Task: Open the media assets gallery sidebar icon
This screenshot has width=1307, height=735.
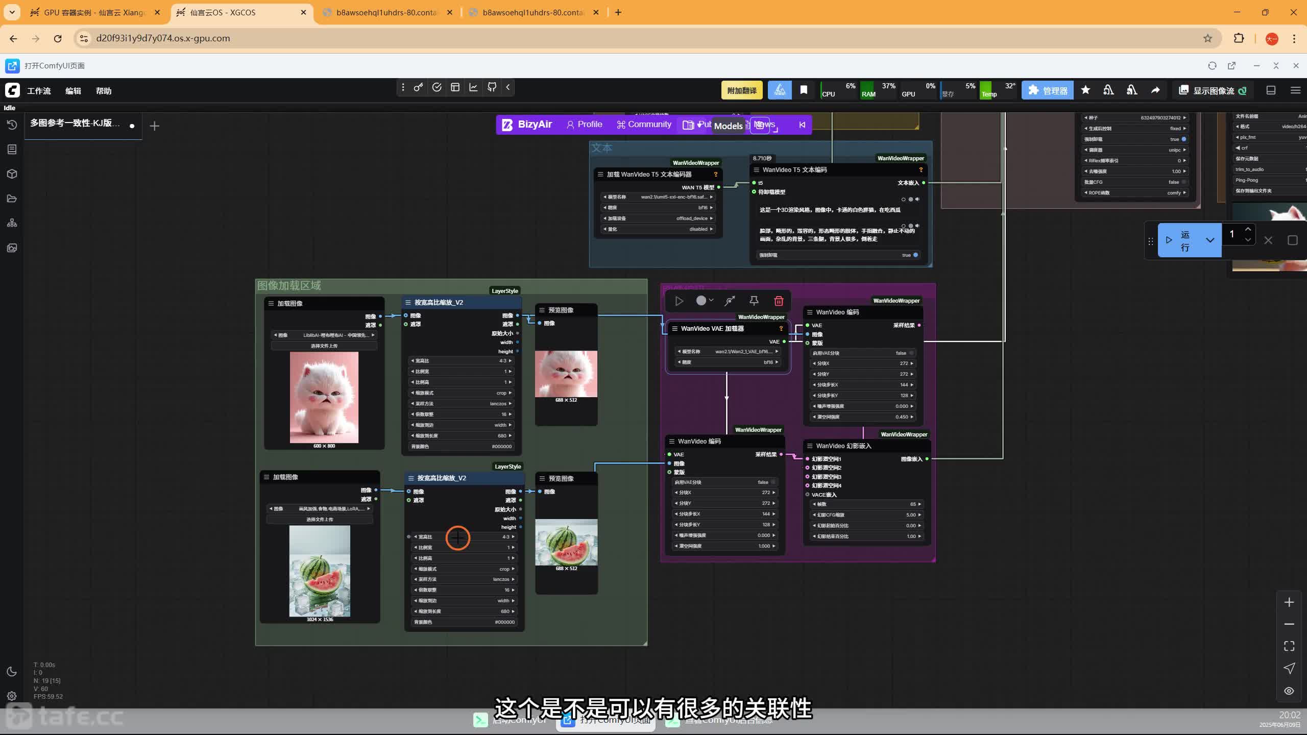Action: click(12, 248)
